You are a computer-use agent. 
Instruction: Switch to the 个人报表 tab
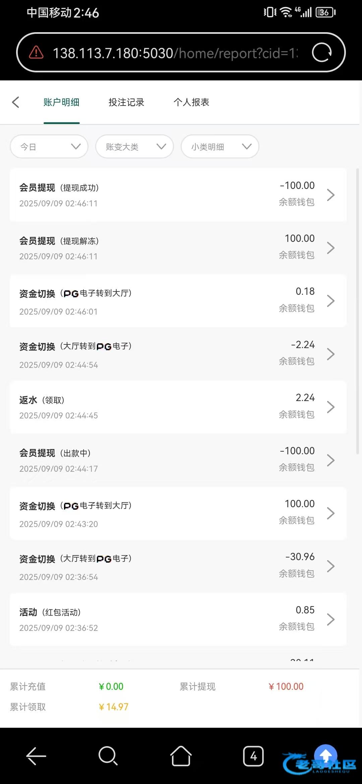(x=191, y=102)
